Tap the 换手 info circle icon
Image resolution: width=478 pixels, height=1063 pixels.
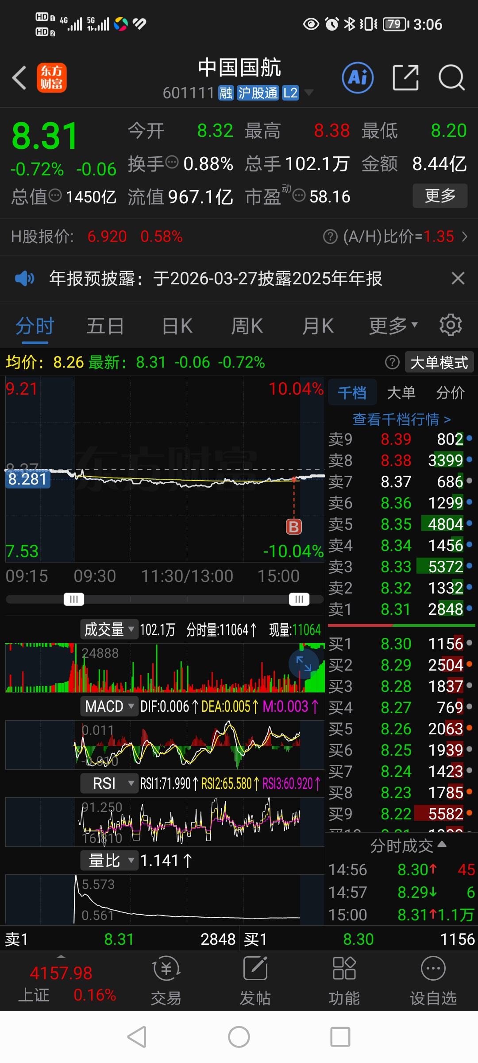[x=172, y=163]
